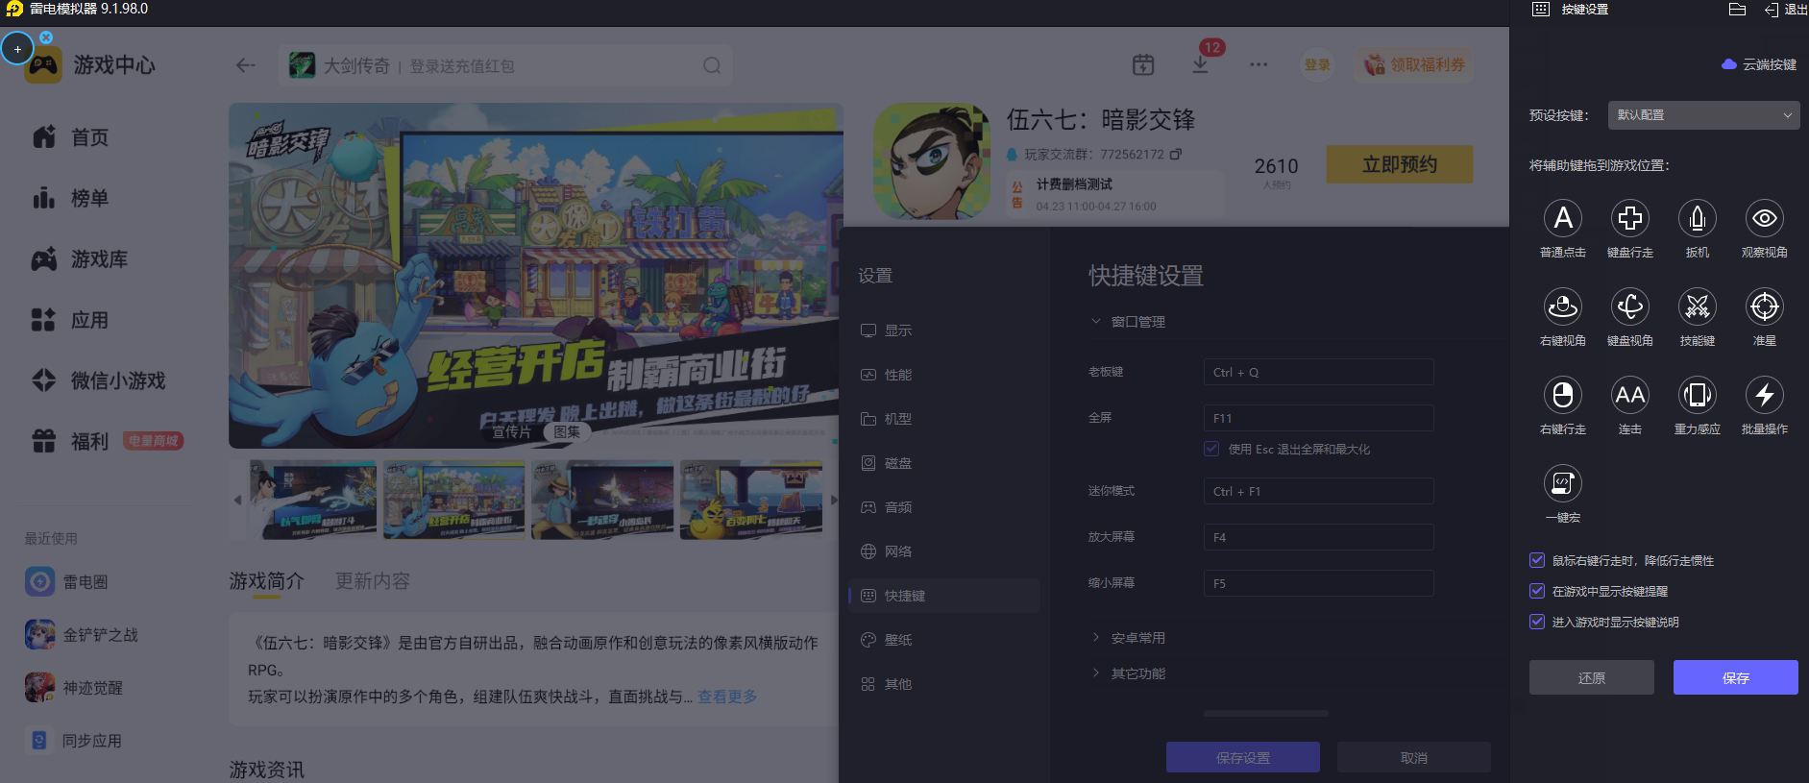Open the 神迹觉醒 recent app icon
This screenshot has height=783, width=1809.
pyautogui.click(x=39, y=687)
